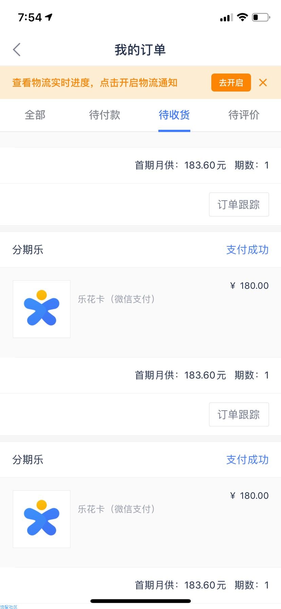Tap the 查看物流实时进度 banner text
This screenshot has height=609, width=281.
pos(95,83)
